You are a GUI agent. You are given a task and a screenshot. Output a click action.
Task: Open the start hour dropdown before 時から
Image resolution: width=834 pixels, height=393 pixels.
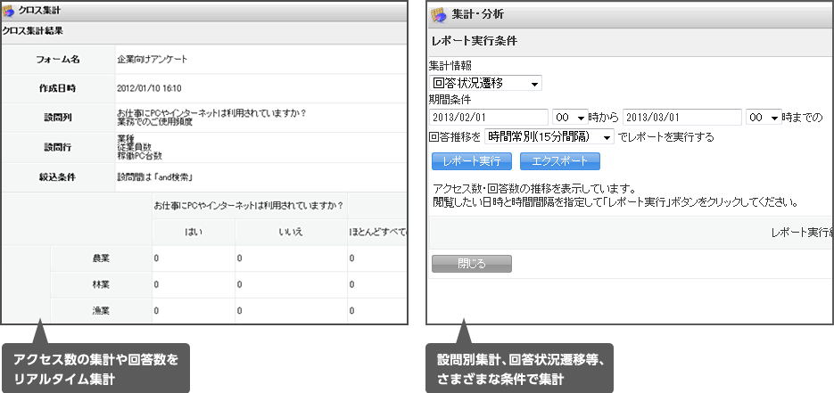click(570, 117)
